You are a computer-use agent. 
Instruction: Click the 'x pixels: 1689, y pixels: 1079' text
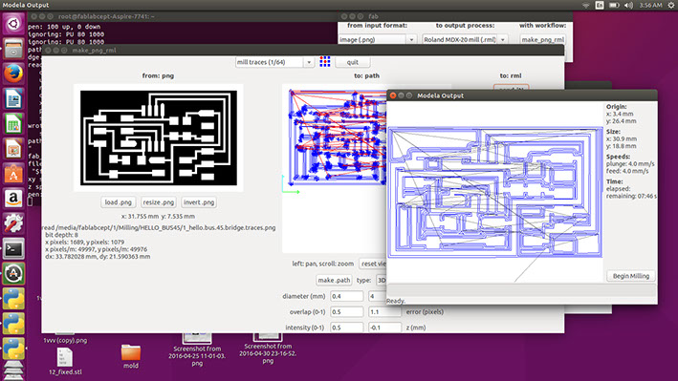(84, 242)
